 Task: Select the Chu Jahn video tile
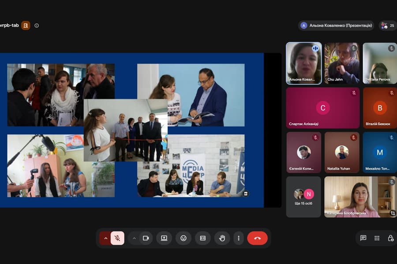[342, 63]
